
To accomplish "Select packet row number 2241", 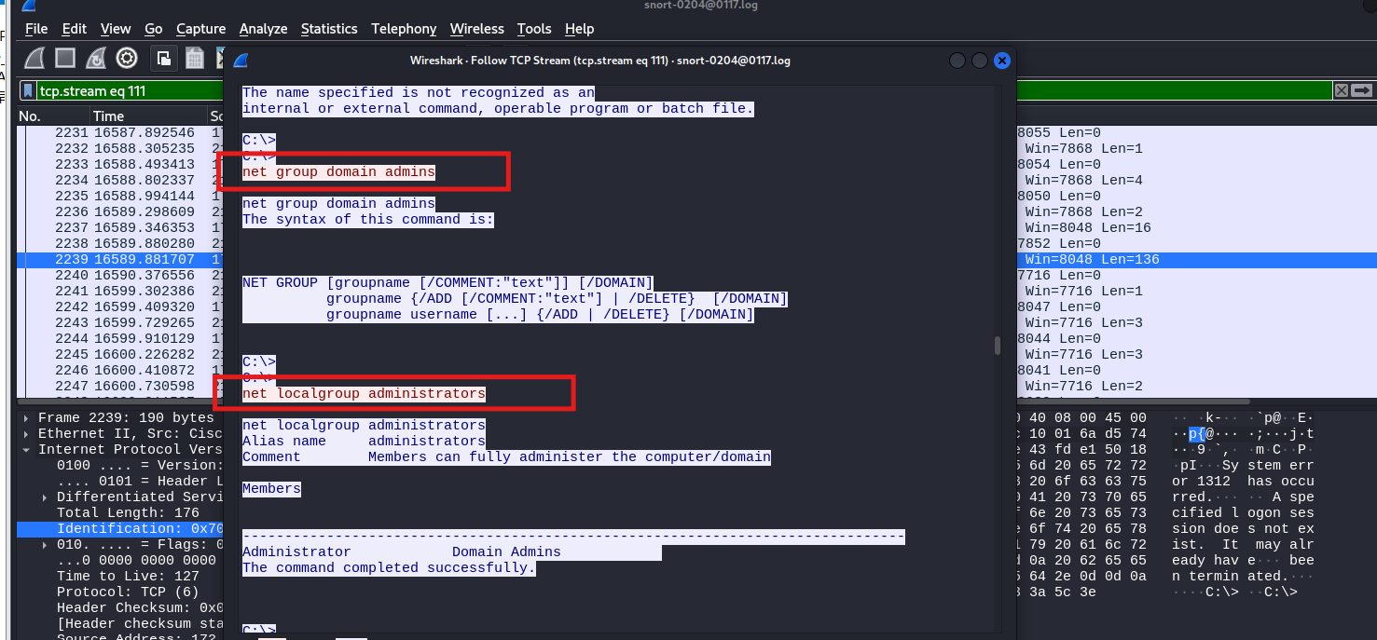I will coord(120,292).
